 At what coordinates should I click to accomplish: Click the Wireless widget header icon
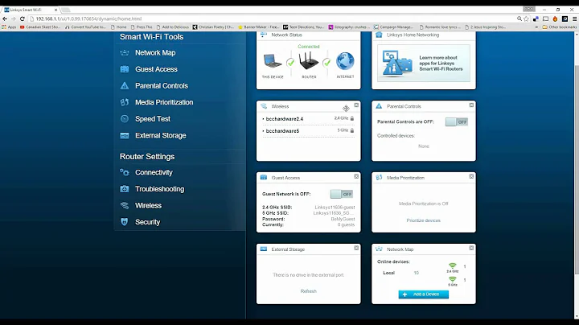(x=264, y=106)
